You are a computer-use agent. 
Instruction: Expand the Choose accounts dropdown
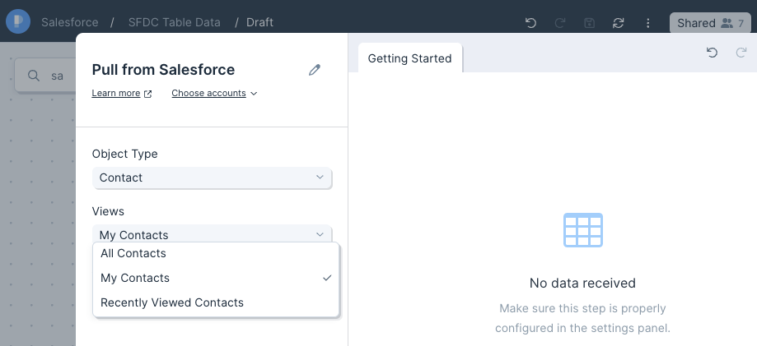tap(214, 93)
